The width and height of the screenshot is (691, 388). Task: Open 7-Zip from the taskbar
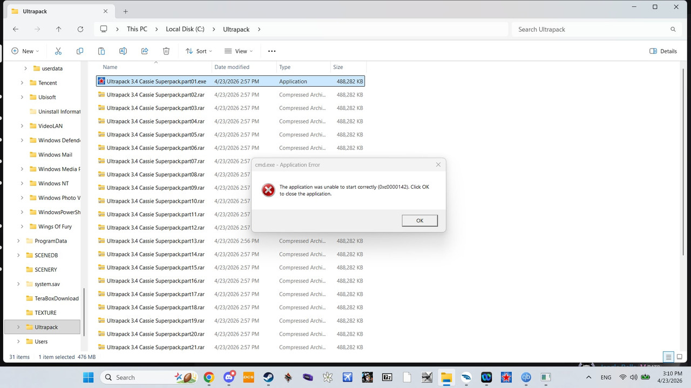(x=387, y=377)
